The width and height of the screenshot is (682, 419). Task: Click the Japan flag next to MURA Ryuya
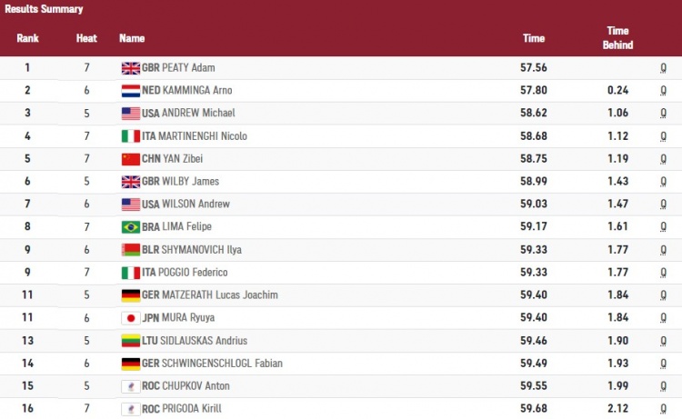click(x=130, y=318)
